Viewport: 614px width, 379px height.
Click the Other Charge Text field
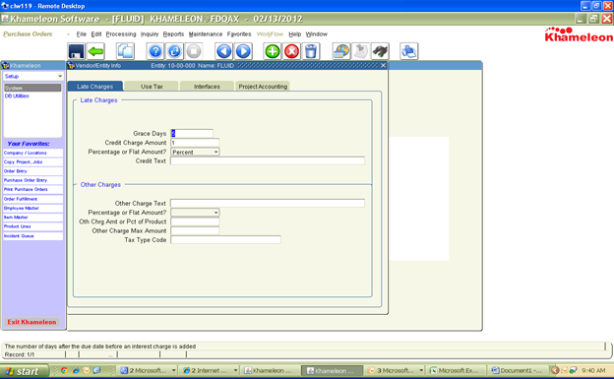click(268, 204)
